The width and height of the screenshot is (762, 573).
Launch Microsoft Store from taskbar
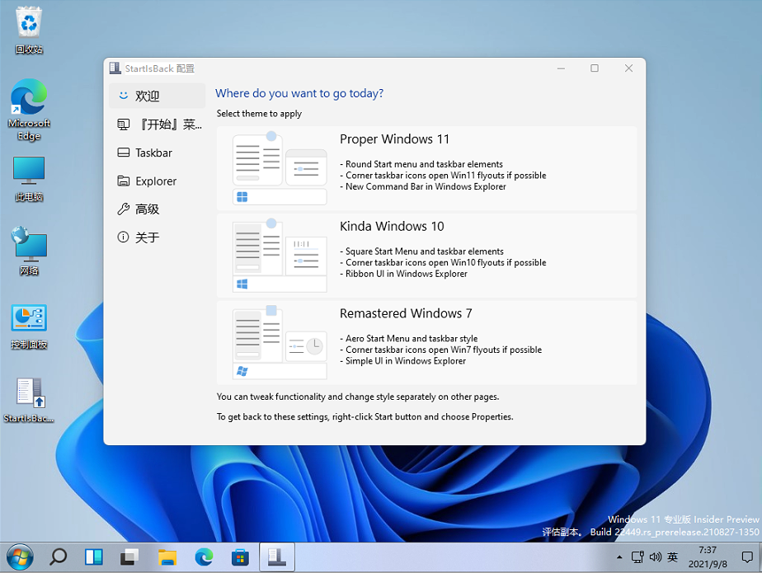(240, 557)
